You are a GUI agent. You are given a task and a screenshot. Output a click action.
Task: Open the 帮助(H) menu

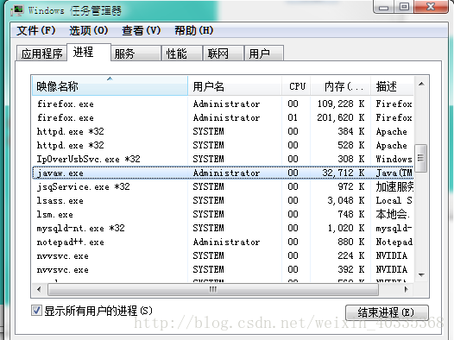point(193,30)
